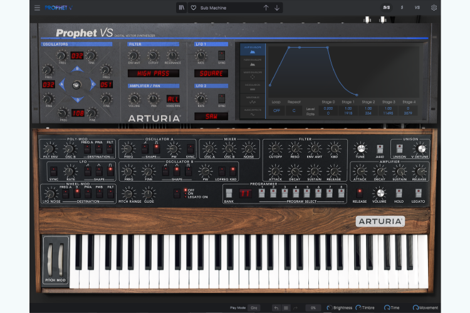Screen dimensions: 470x313
Task: Toggle Oscillator B KBD switch
Action: pyautogui.click(x=233, y=172)
